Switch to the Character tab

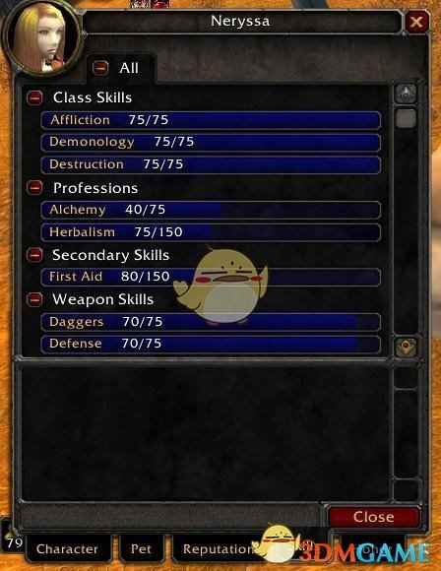(67, 548)
